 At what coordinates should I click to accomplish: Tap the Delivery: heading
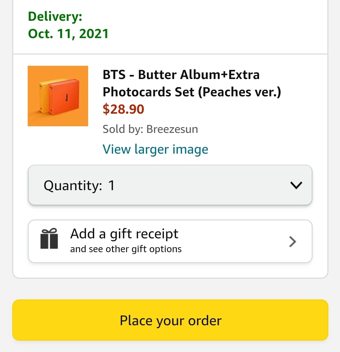pos(55,16)
